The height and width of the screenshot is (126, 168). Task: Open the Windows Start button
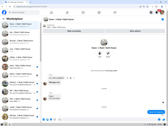click(2, 124)
